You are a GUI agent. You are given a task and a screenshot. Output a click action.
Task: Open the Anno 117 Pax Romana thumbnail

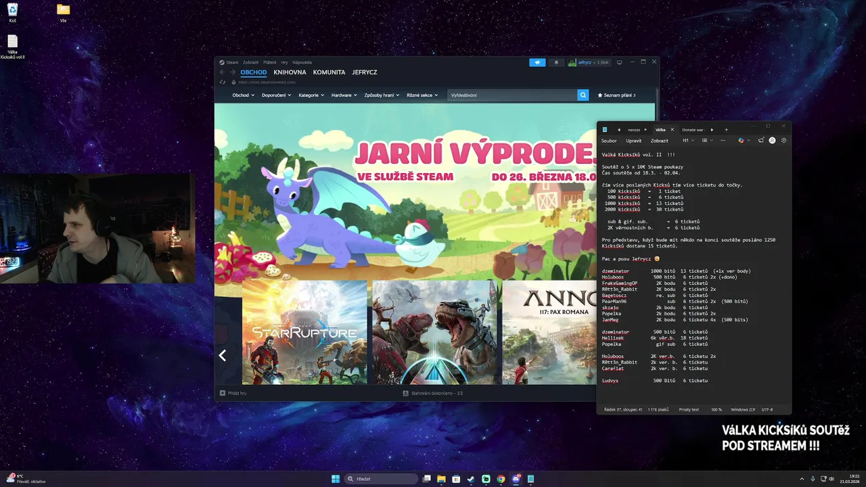click(x=549, y=333)
